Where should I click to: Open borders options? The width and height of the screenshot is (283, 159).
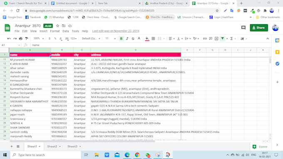[x=153, y=39]
